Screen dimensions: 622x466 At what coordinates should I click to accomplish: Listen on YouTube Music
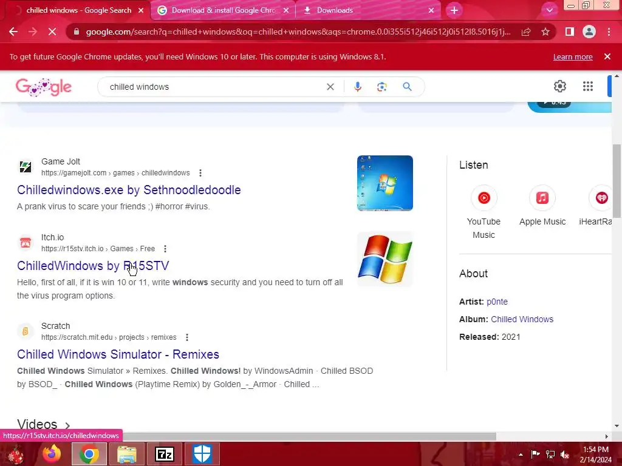click(x=484, y=212)
